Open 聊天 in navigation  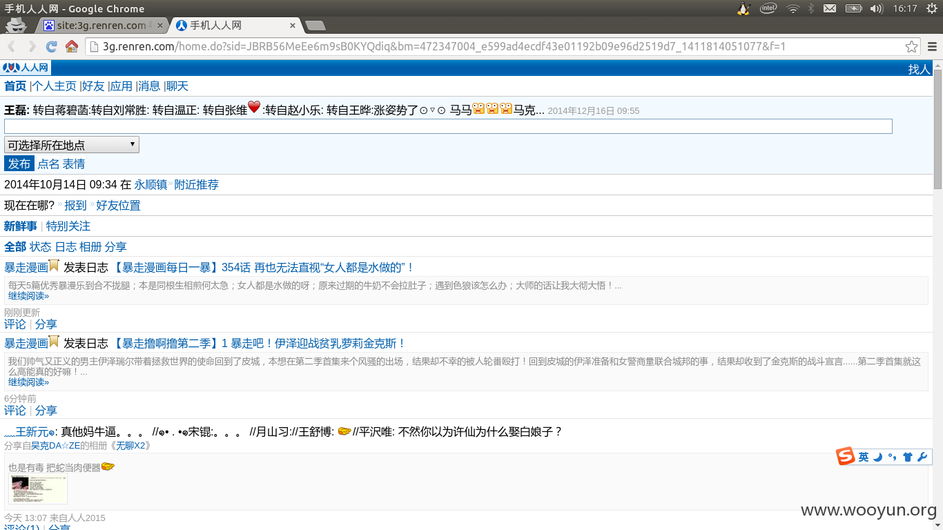coord(177,86)
